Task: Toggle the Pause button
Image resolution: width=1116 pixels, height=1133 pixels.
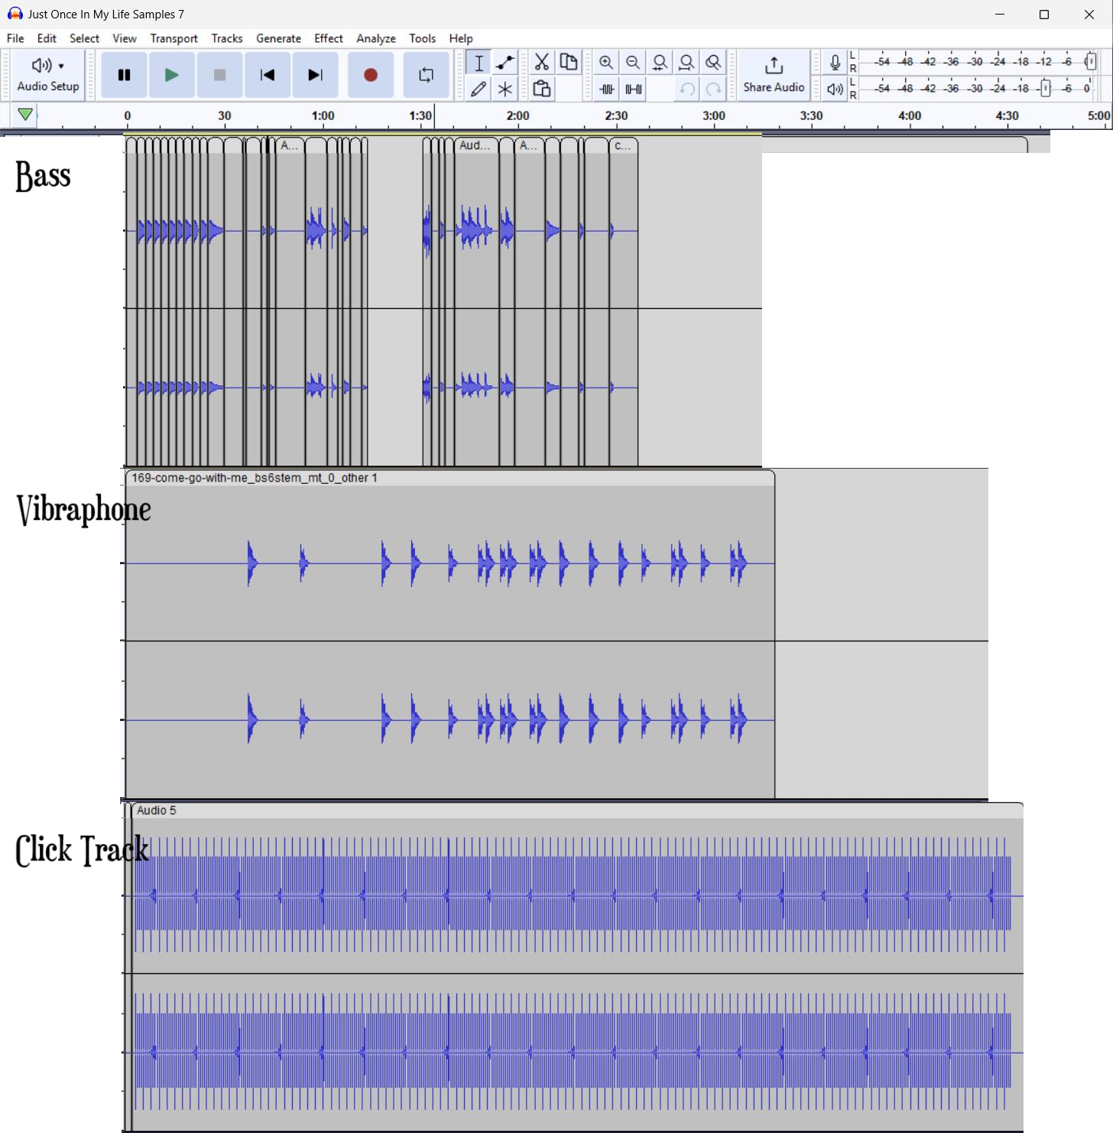Action: (124, 75)
